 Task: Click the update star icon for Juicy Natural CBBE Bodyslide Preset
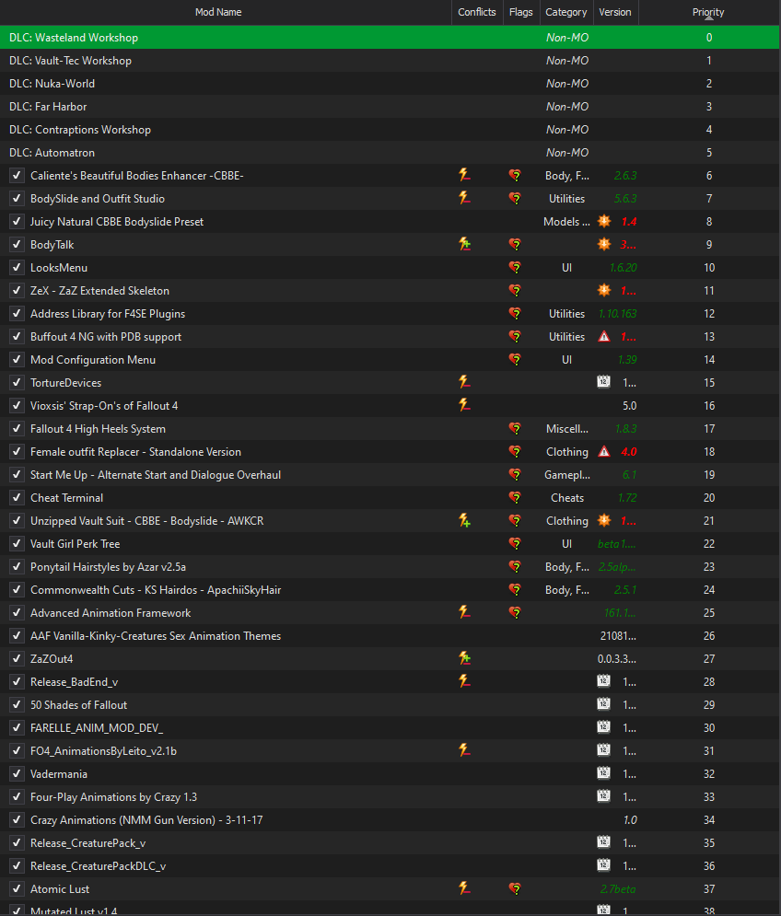click(604, 221)
